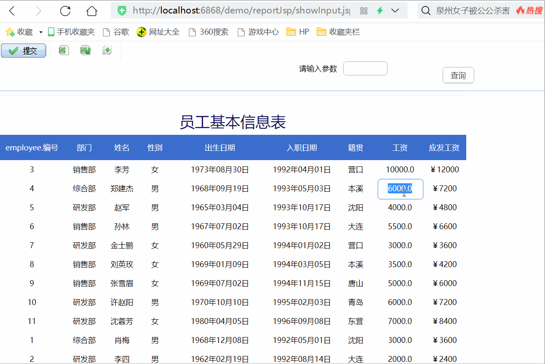Click the QR code icon in address bar
Screen dimensions: 545x364
[x=364, y=11]
